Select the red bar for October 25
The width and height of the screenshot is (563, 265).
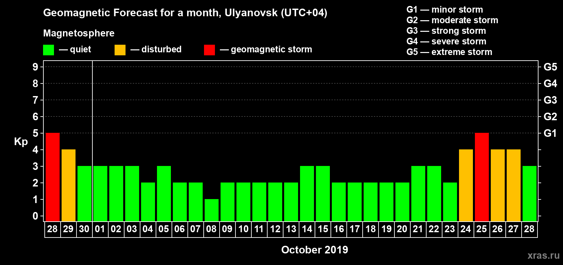482,177
